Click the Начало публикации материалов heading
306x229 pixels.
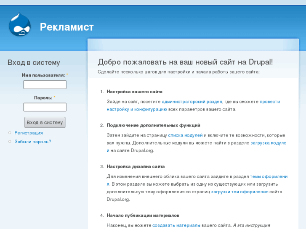(x=143, y=216)
